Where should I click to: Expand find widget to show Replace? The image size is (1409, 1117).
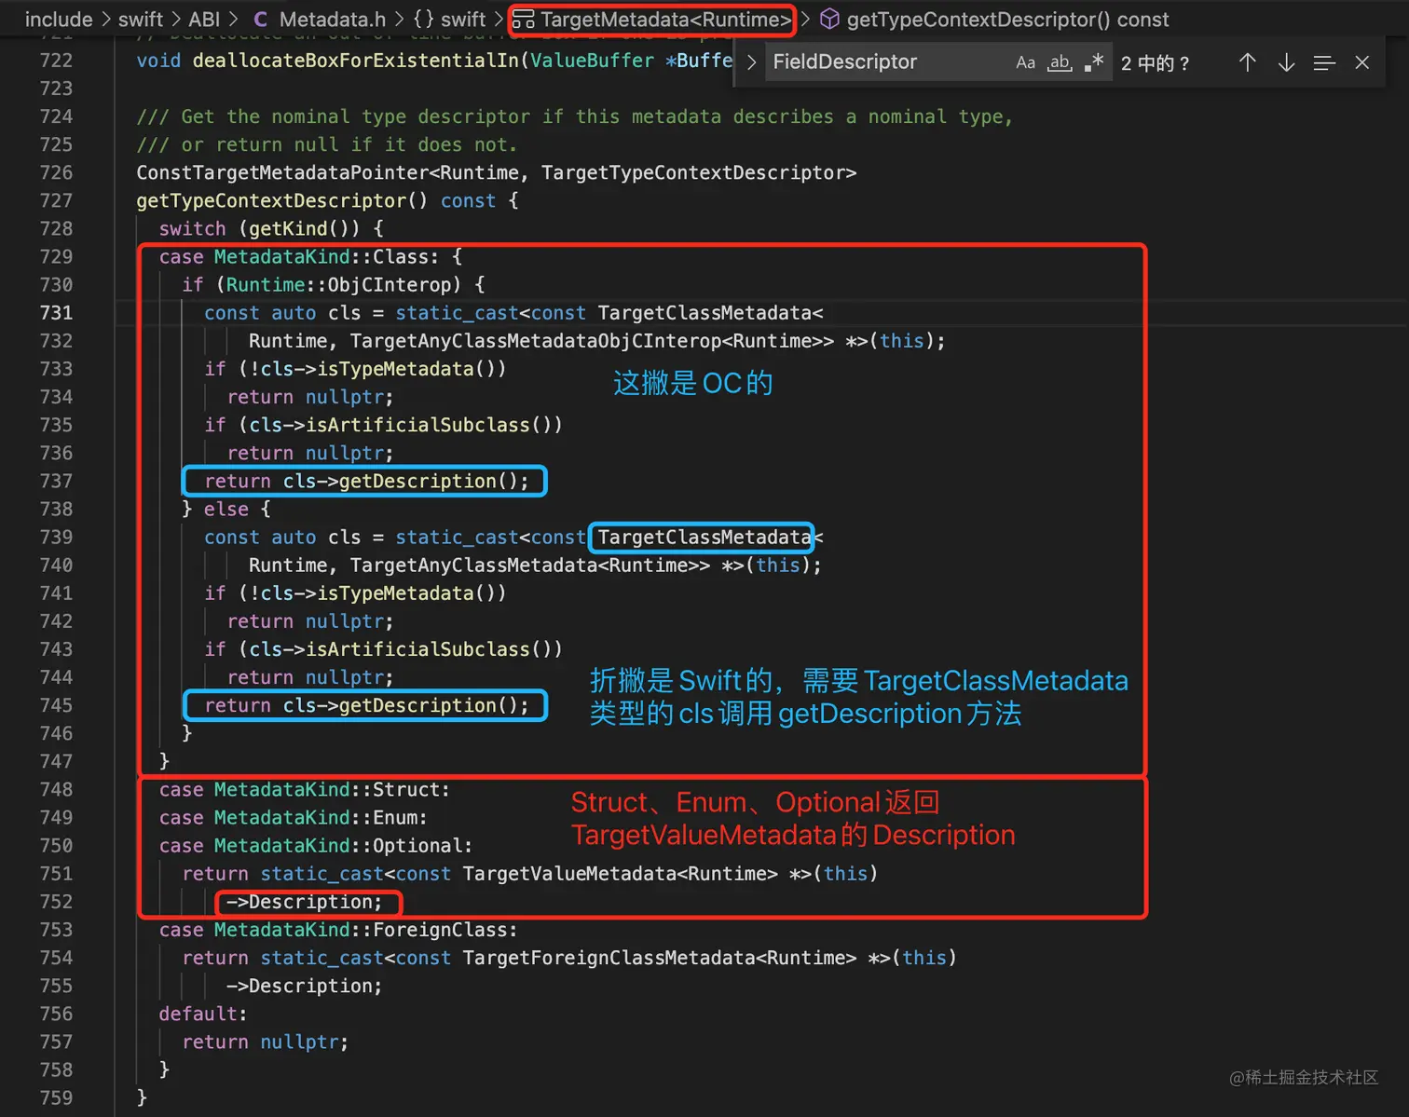(x=751, y=62)
